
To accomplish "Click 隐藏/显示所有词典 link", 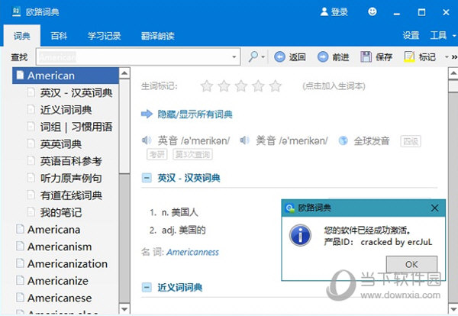I will tap(195, 114).
